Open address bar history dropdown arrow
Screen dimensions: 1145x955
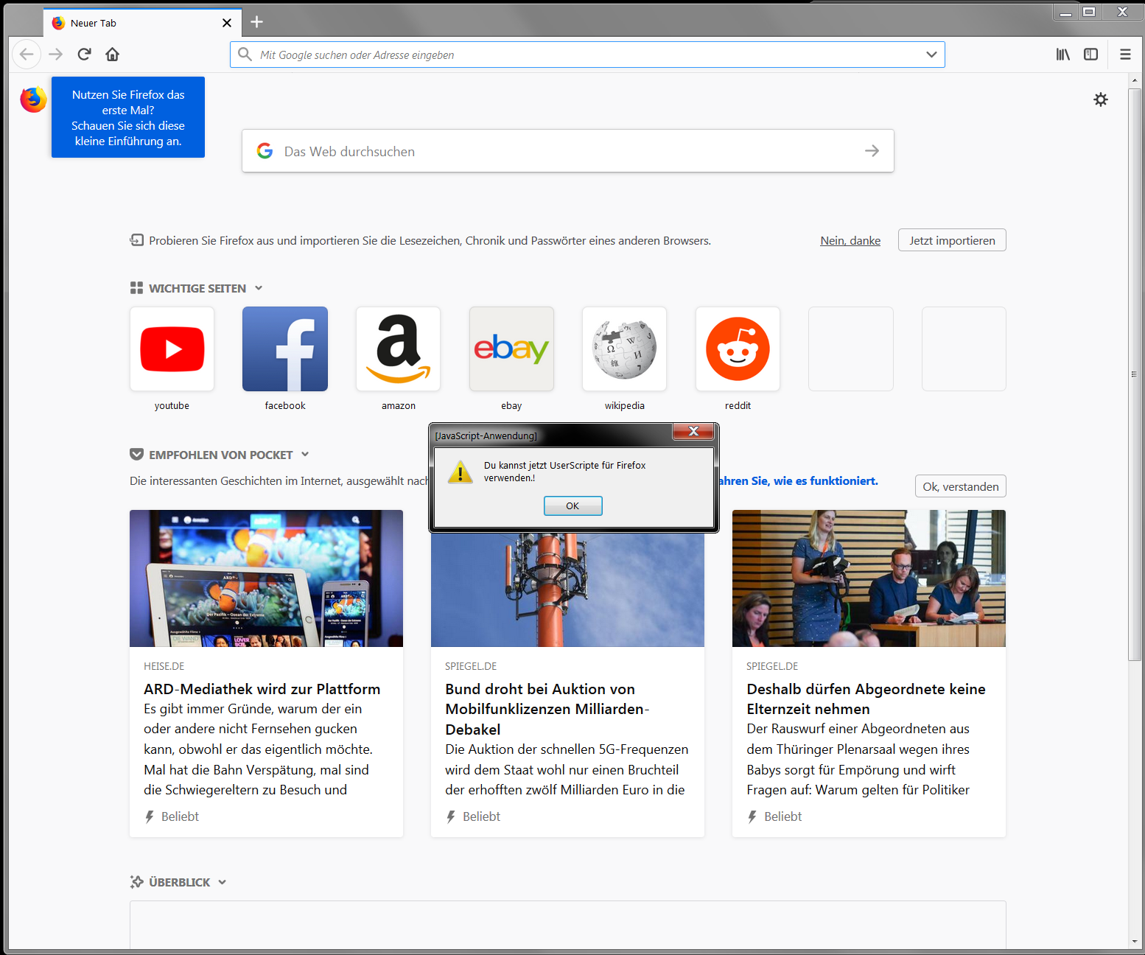[931, 55]
